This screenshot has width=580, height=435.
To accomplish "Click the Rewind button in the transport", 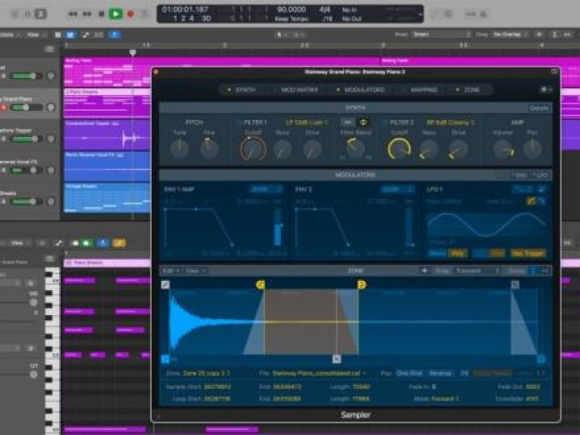I will pyautogui.click(x=72, y=14).
